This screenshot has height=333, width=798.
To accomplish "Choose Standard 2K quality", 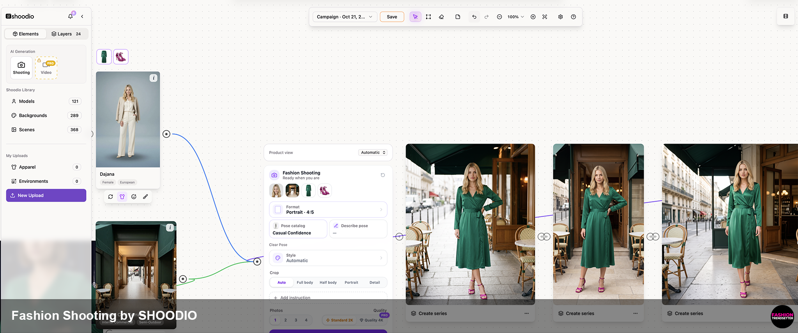I will click(x=339, y=320).
